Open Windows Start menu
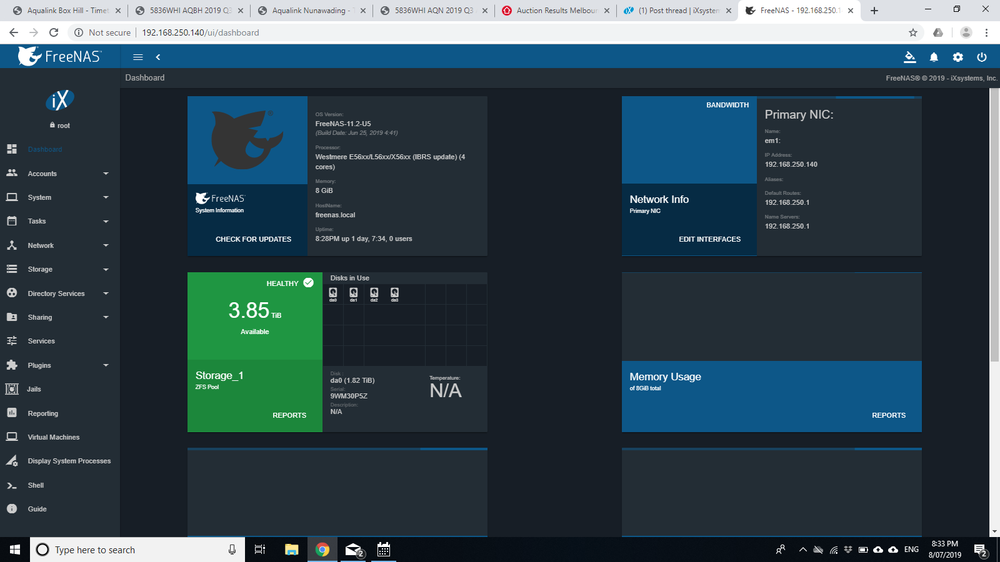Image resolution: width=1000 pixels, height=562 pixels. point(15,550)
